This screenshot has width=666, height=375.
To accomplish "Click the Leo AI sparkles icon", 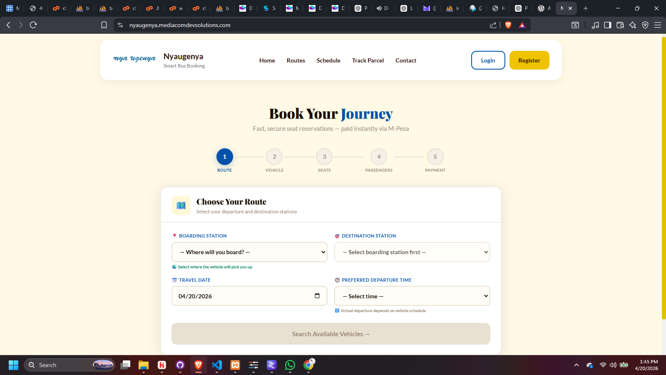I will (632, 25).
